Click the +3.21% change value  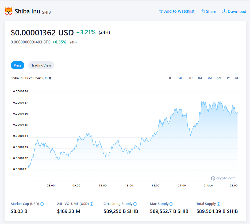tap(86, 32)
